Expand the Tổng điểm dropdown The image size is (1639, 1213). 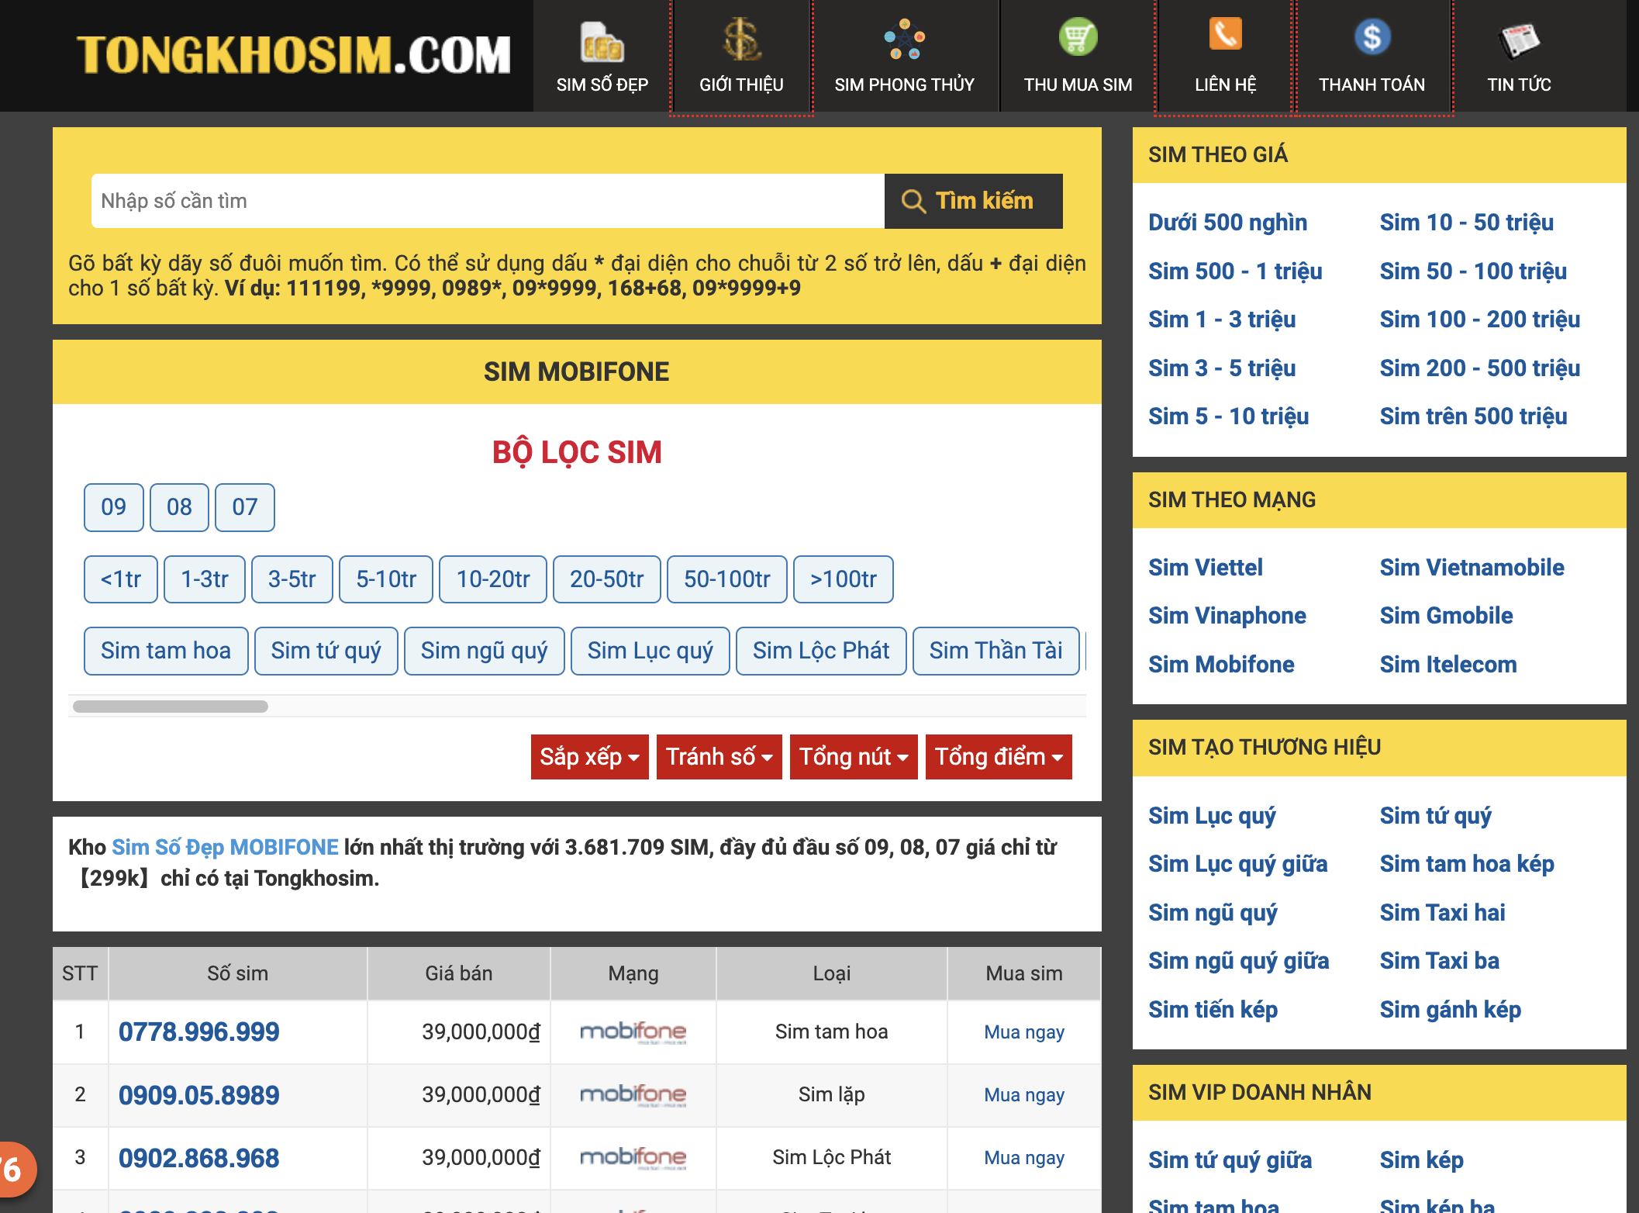[x=998, y=756]
